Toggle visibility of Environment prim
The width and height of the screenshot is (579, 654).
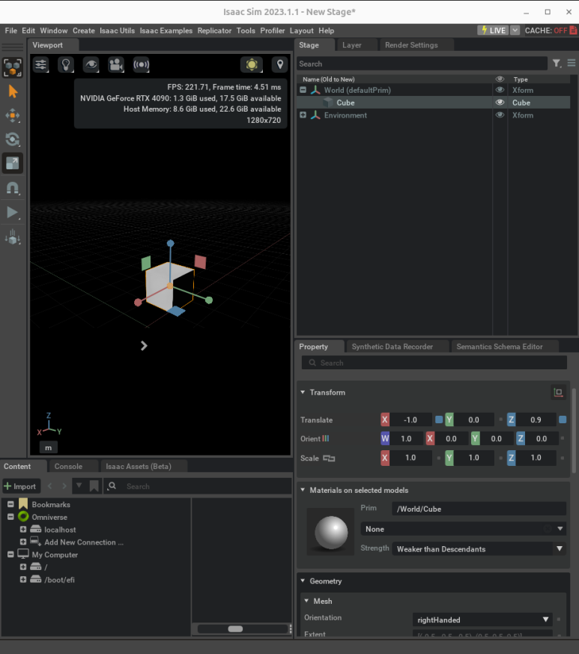(x=500, y=115)
